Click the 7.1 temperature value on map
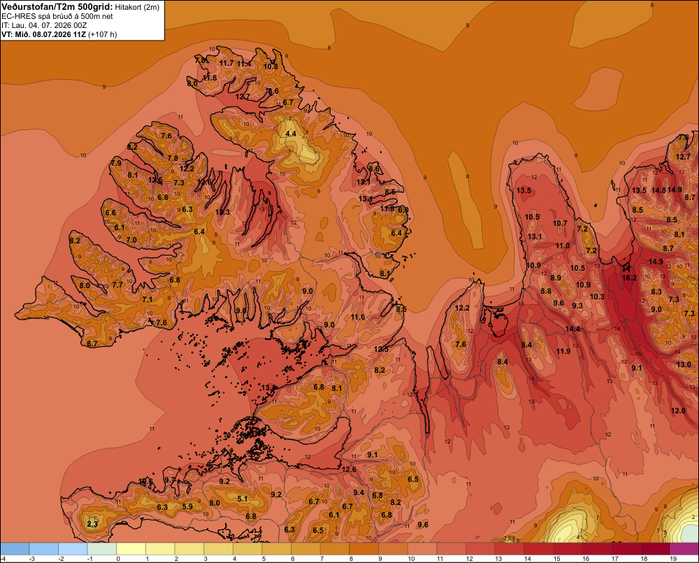 (x=147, y=299)
